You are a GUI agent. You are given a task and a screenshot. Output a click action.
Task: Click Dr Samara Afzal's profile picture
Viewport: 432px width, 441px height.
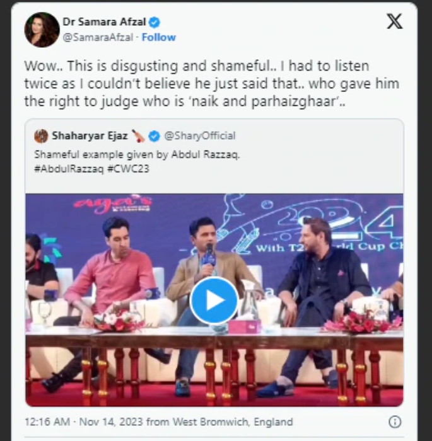42,29
